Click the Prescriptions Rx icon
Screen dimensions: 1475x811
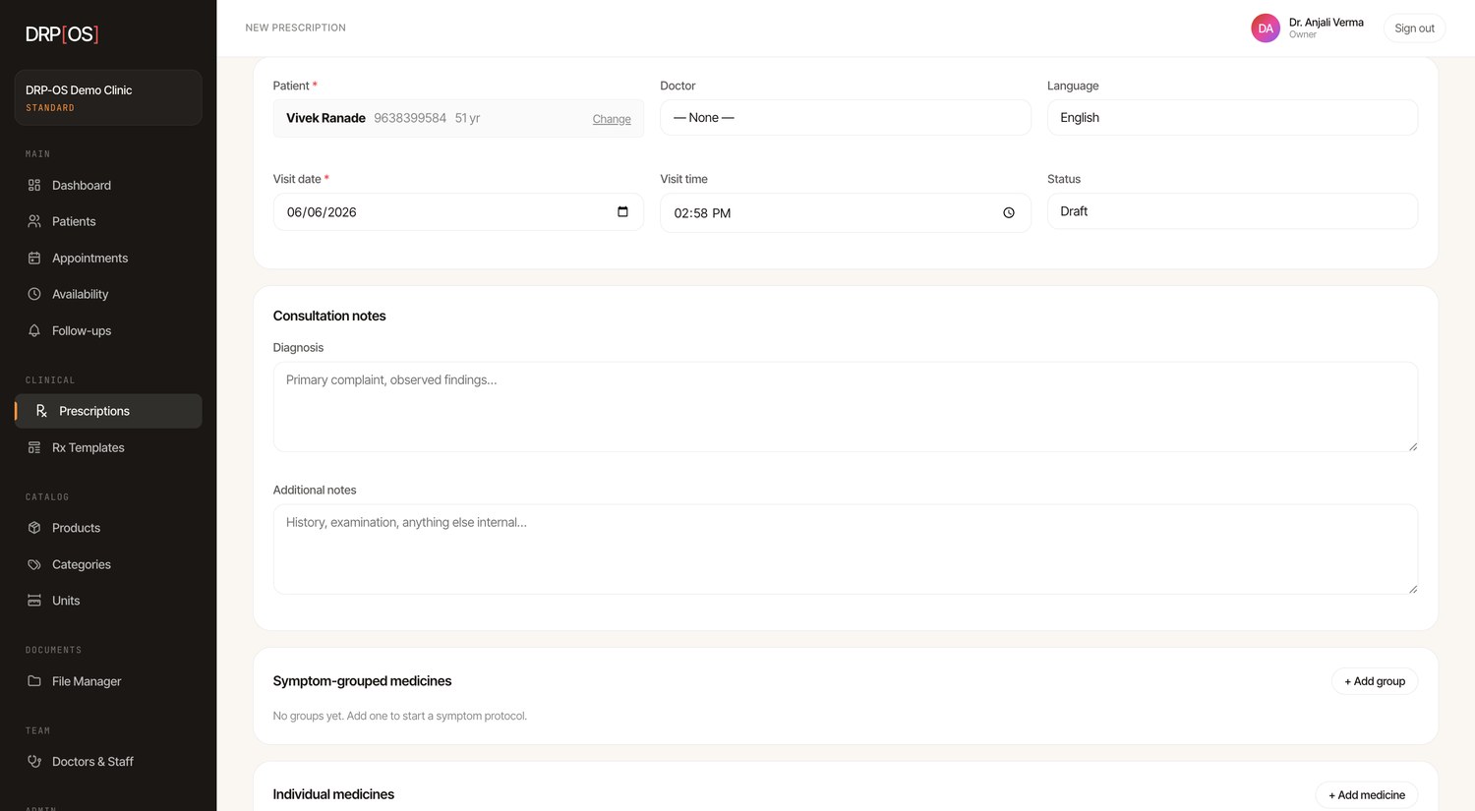[41, 411]
